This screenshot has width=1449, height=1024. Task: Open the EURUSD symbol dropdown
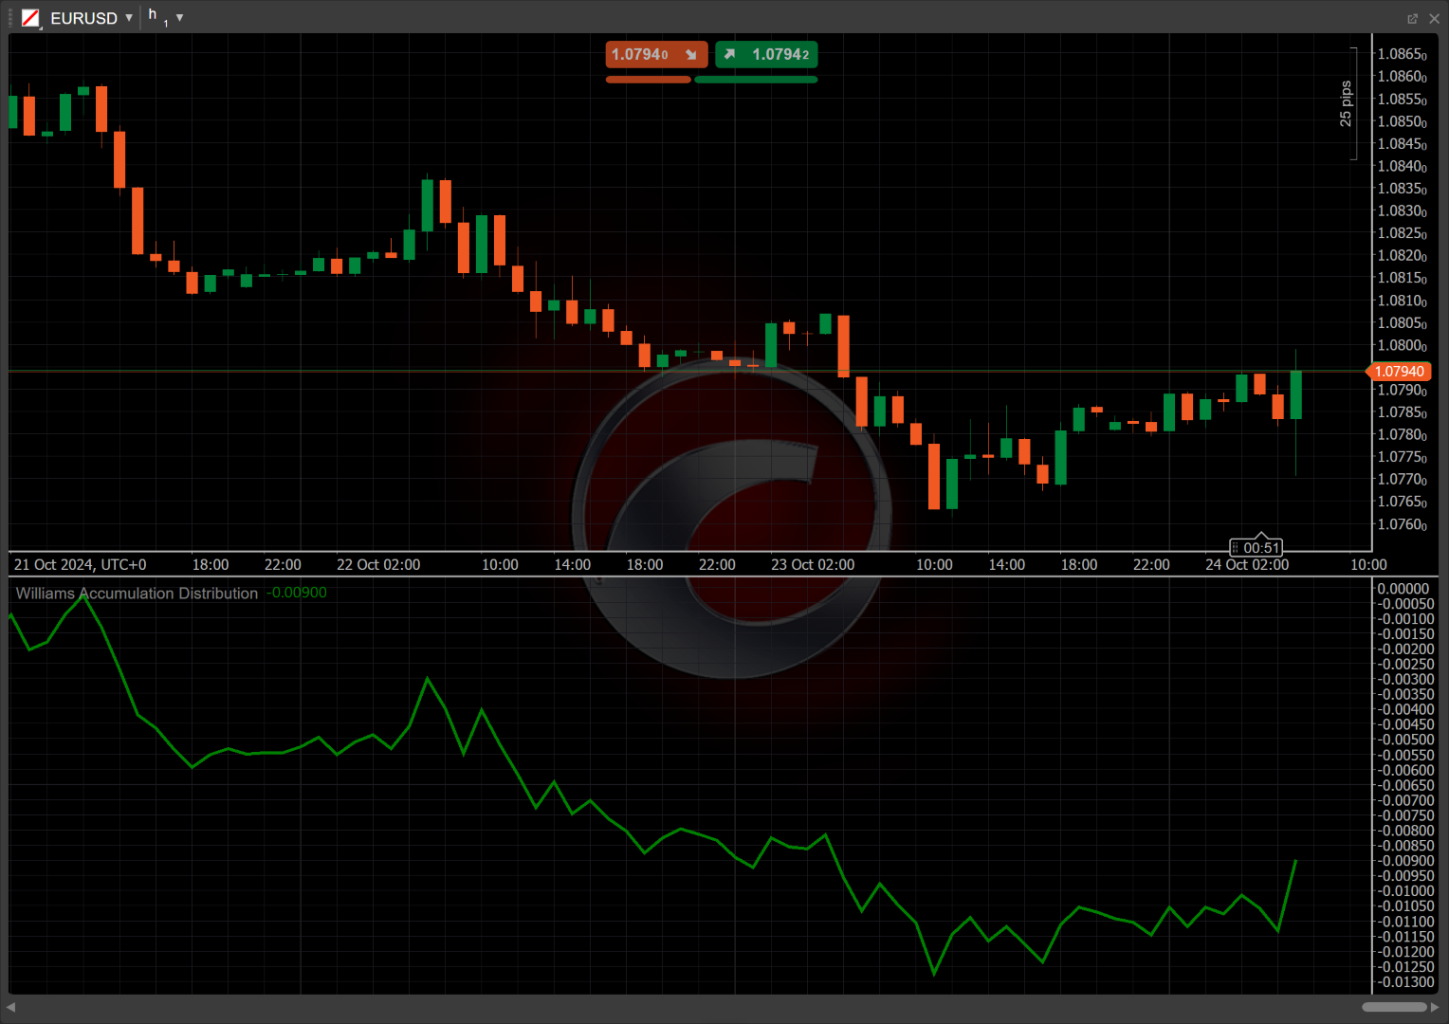[x=129, y=18]
